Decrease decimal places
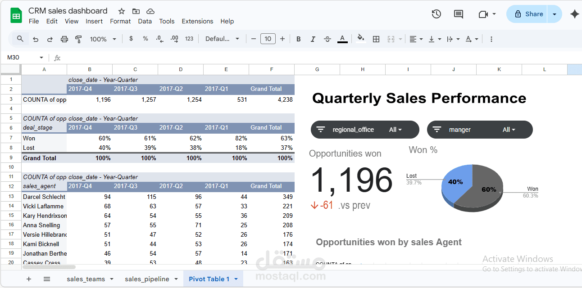The width and height of the screenshot is (582, 288). point(159,39)
